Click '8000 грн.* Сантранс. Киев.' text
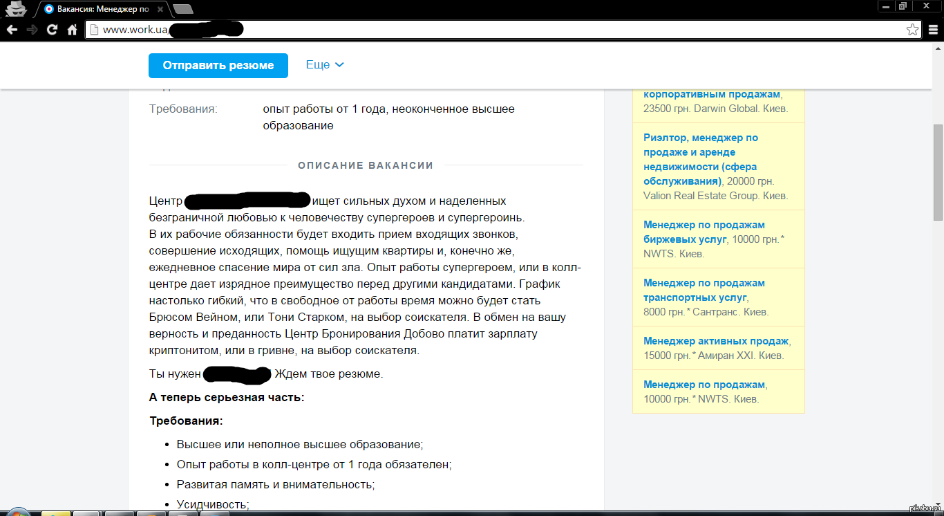This screenshot has height=516, width=944. click(706, 312)
